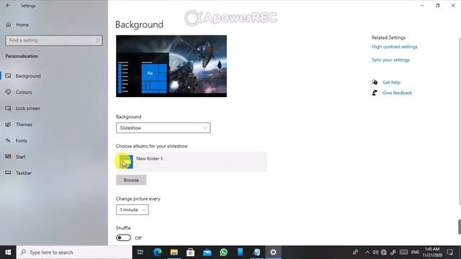Click the Fonts icon in sidebar
The image size is (461, 259).
tap(8, 140)
